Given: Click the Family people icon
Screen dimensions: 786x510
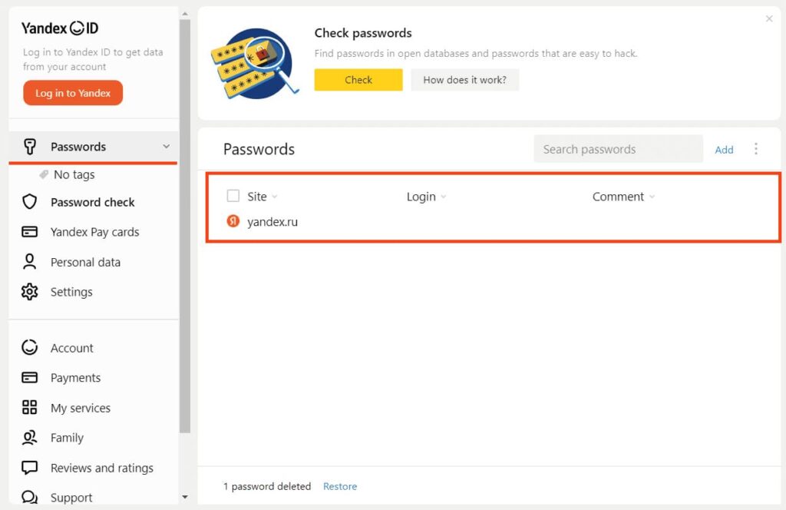Looking at the screenshot, I should coord(30,438).
